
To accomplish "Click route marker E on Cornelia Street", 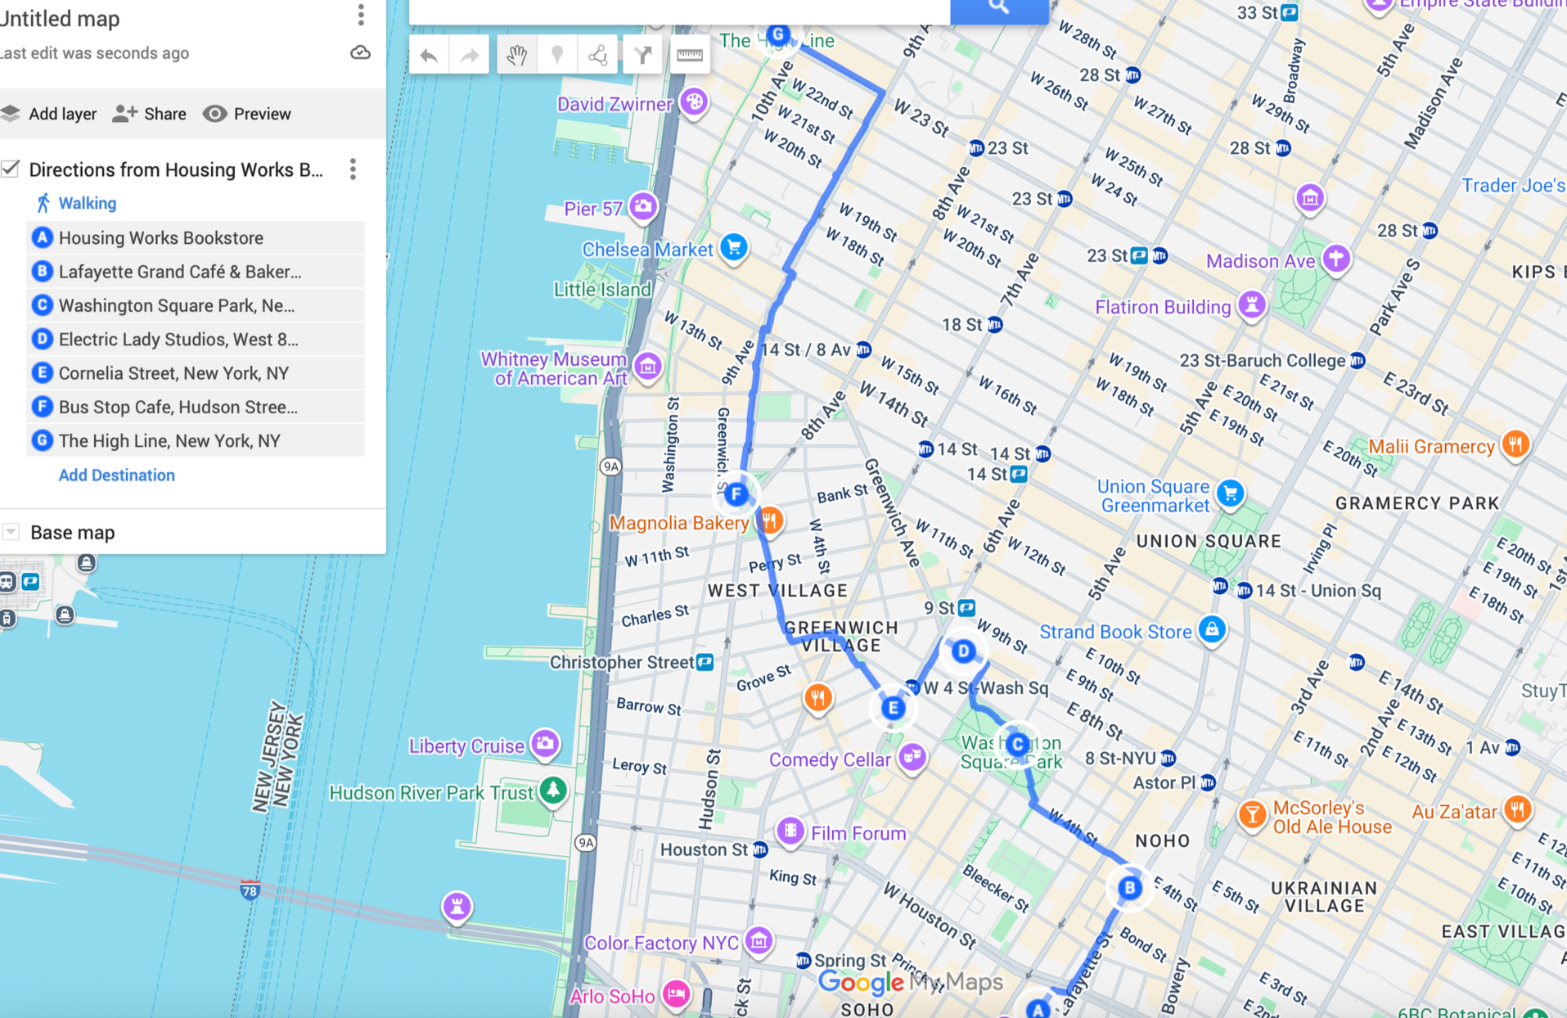I will [894, 708].
